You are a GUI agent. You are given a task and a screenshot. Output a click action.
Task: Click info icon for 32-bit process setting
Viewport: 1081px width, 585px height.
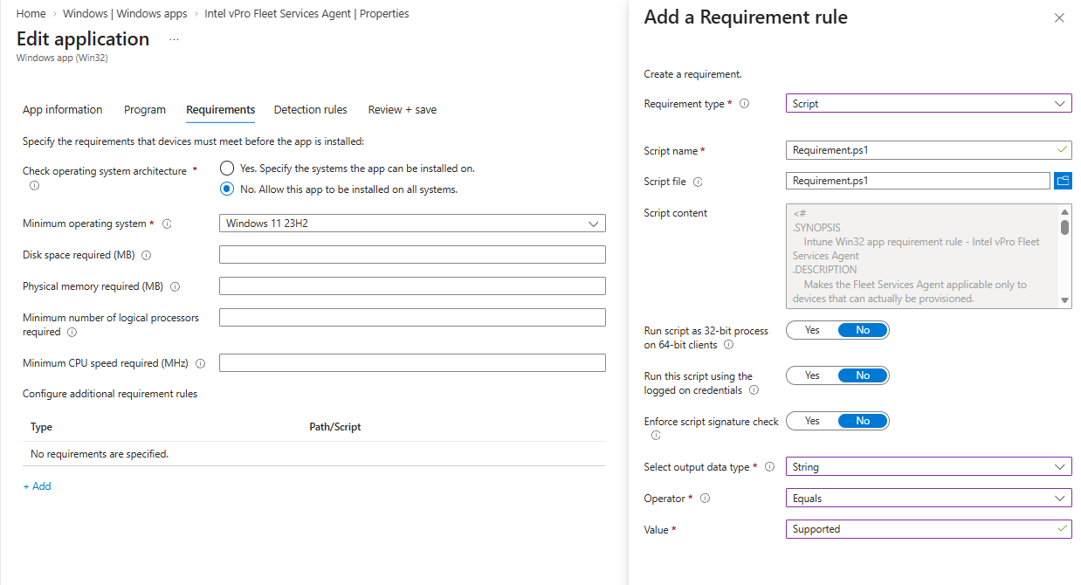[728, 345]
